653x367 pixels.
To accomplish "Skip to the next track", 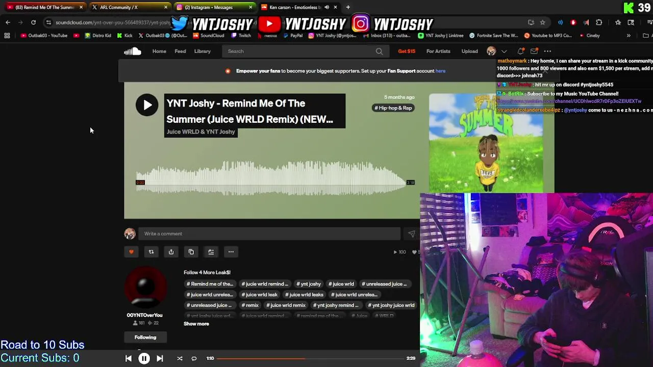I will click(160, 358).
